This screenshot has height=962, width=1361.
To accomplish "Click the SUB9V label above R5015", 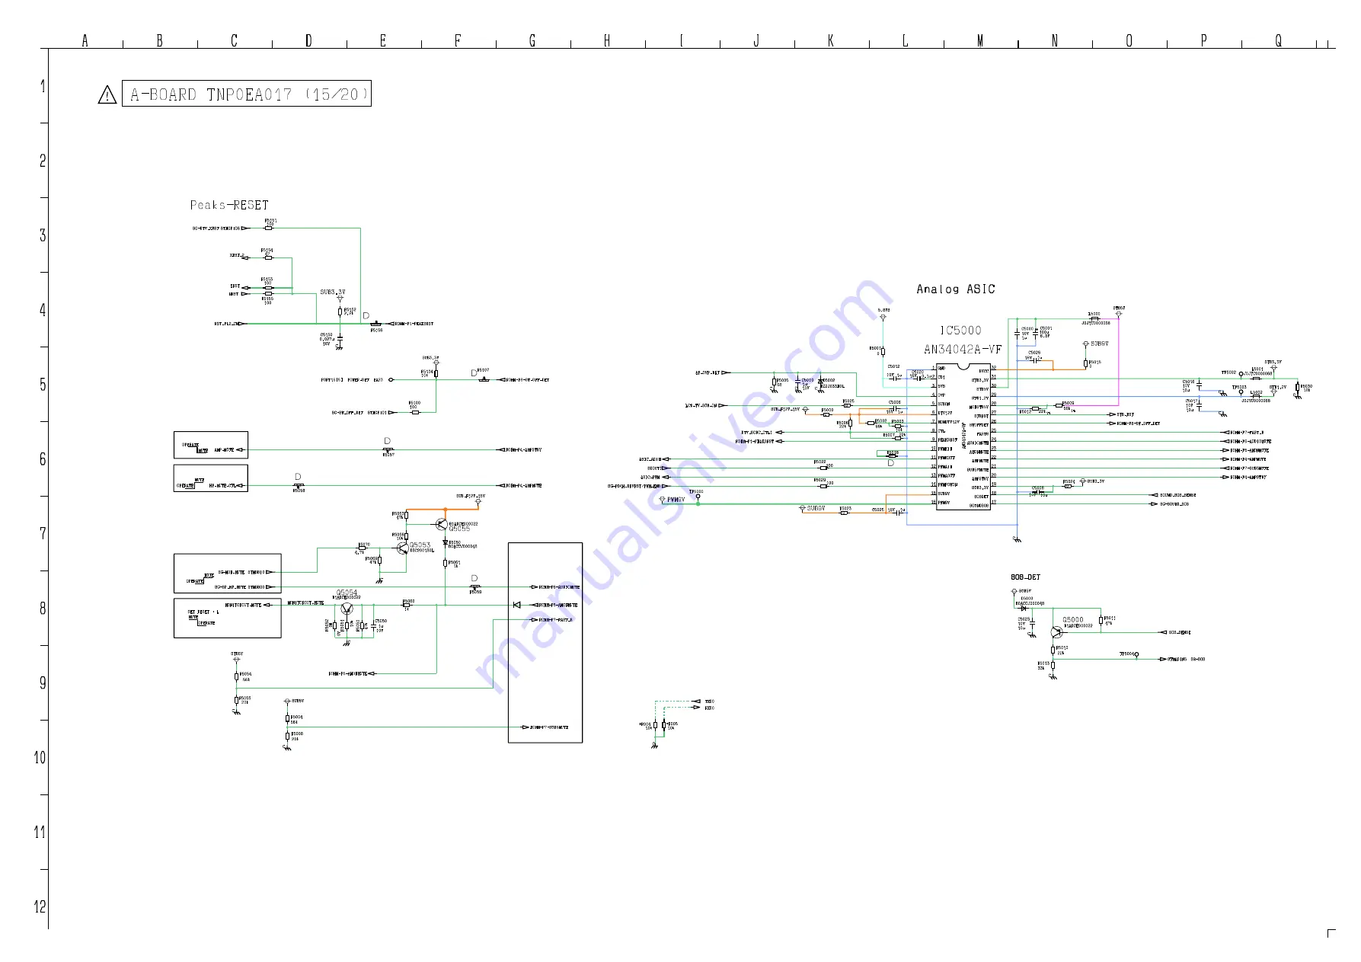I will 1099,344.
